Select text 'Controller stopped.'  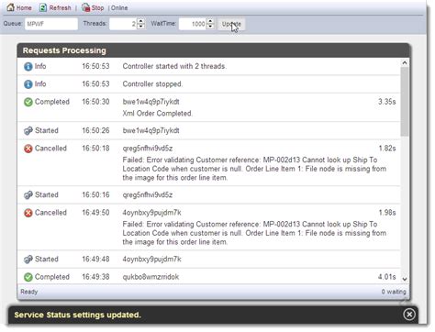(152, 83)
